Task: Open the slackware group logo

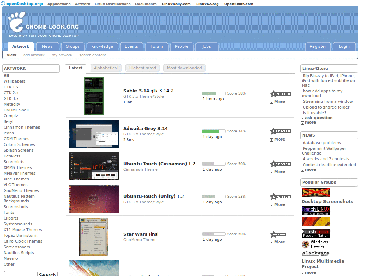Action: pyautogui.click(x=316, y=253)
